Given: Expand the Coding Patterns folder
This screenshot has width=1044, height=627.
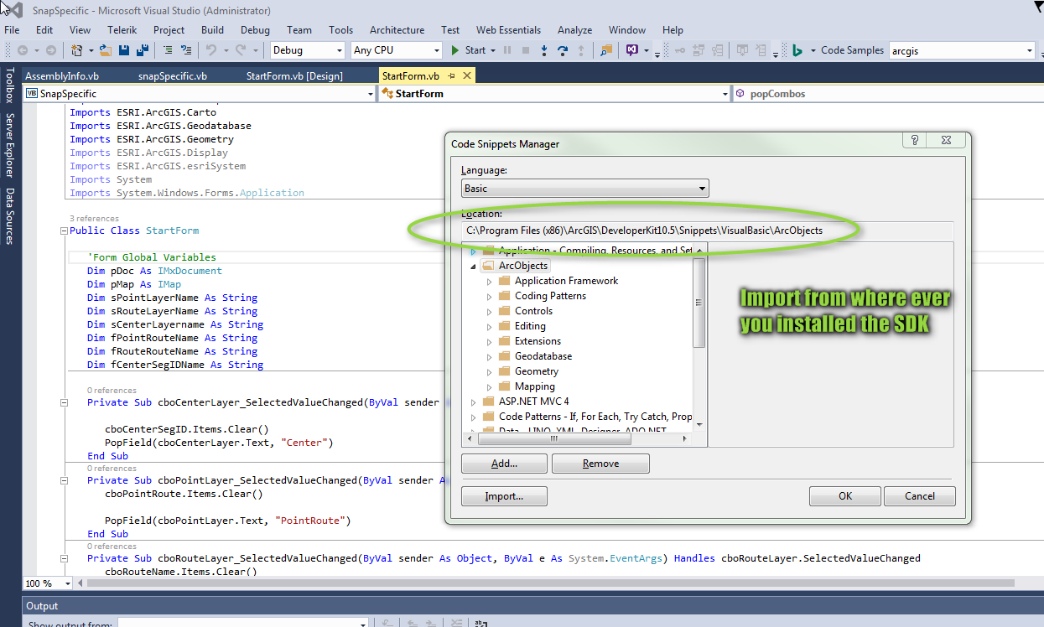Looking at the screenshot, I should coord(490,296).
